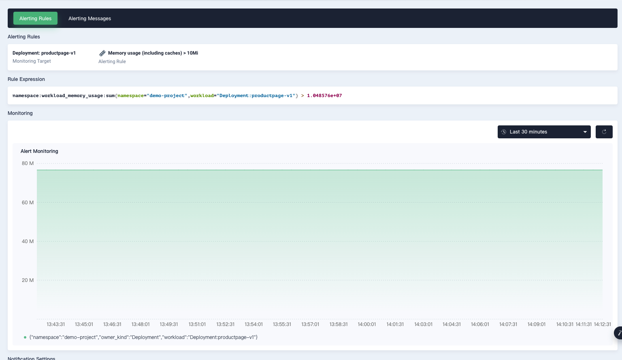Click the 20 M y-axis label
Screen dimensions: 622x360
coord(28,280)
